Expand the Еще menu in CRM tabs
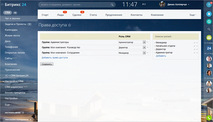The image size is (213, 122). pos(193,15)
